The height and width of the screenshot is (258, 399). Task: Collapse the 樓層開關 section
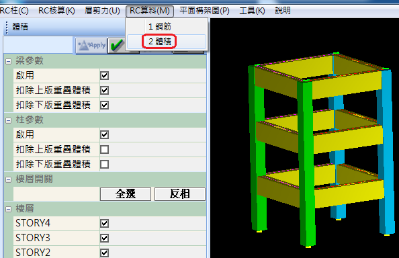point(9,179)
